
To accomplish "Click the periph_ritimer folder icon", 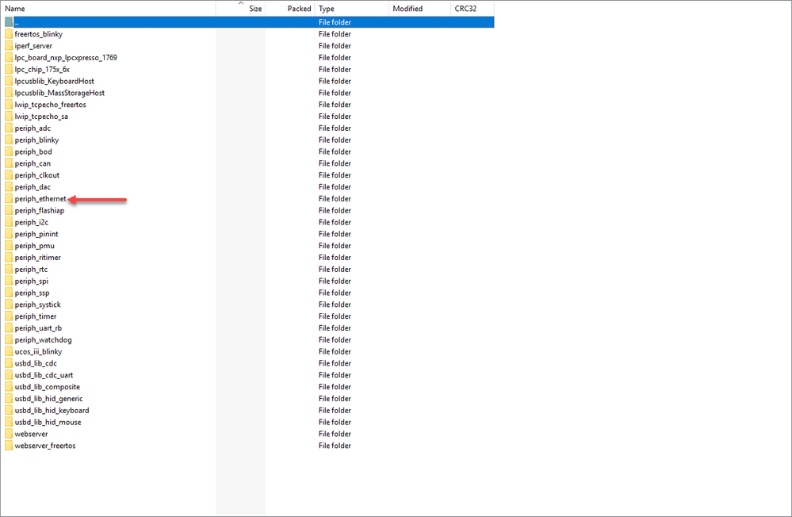I will pos(9,257).
